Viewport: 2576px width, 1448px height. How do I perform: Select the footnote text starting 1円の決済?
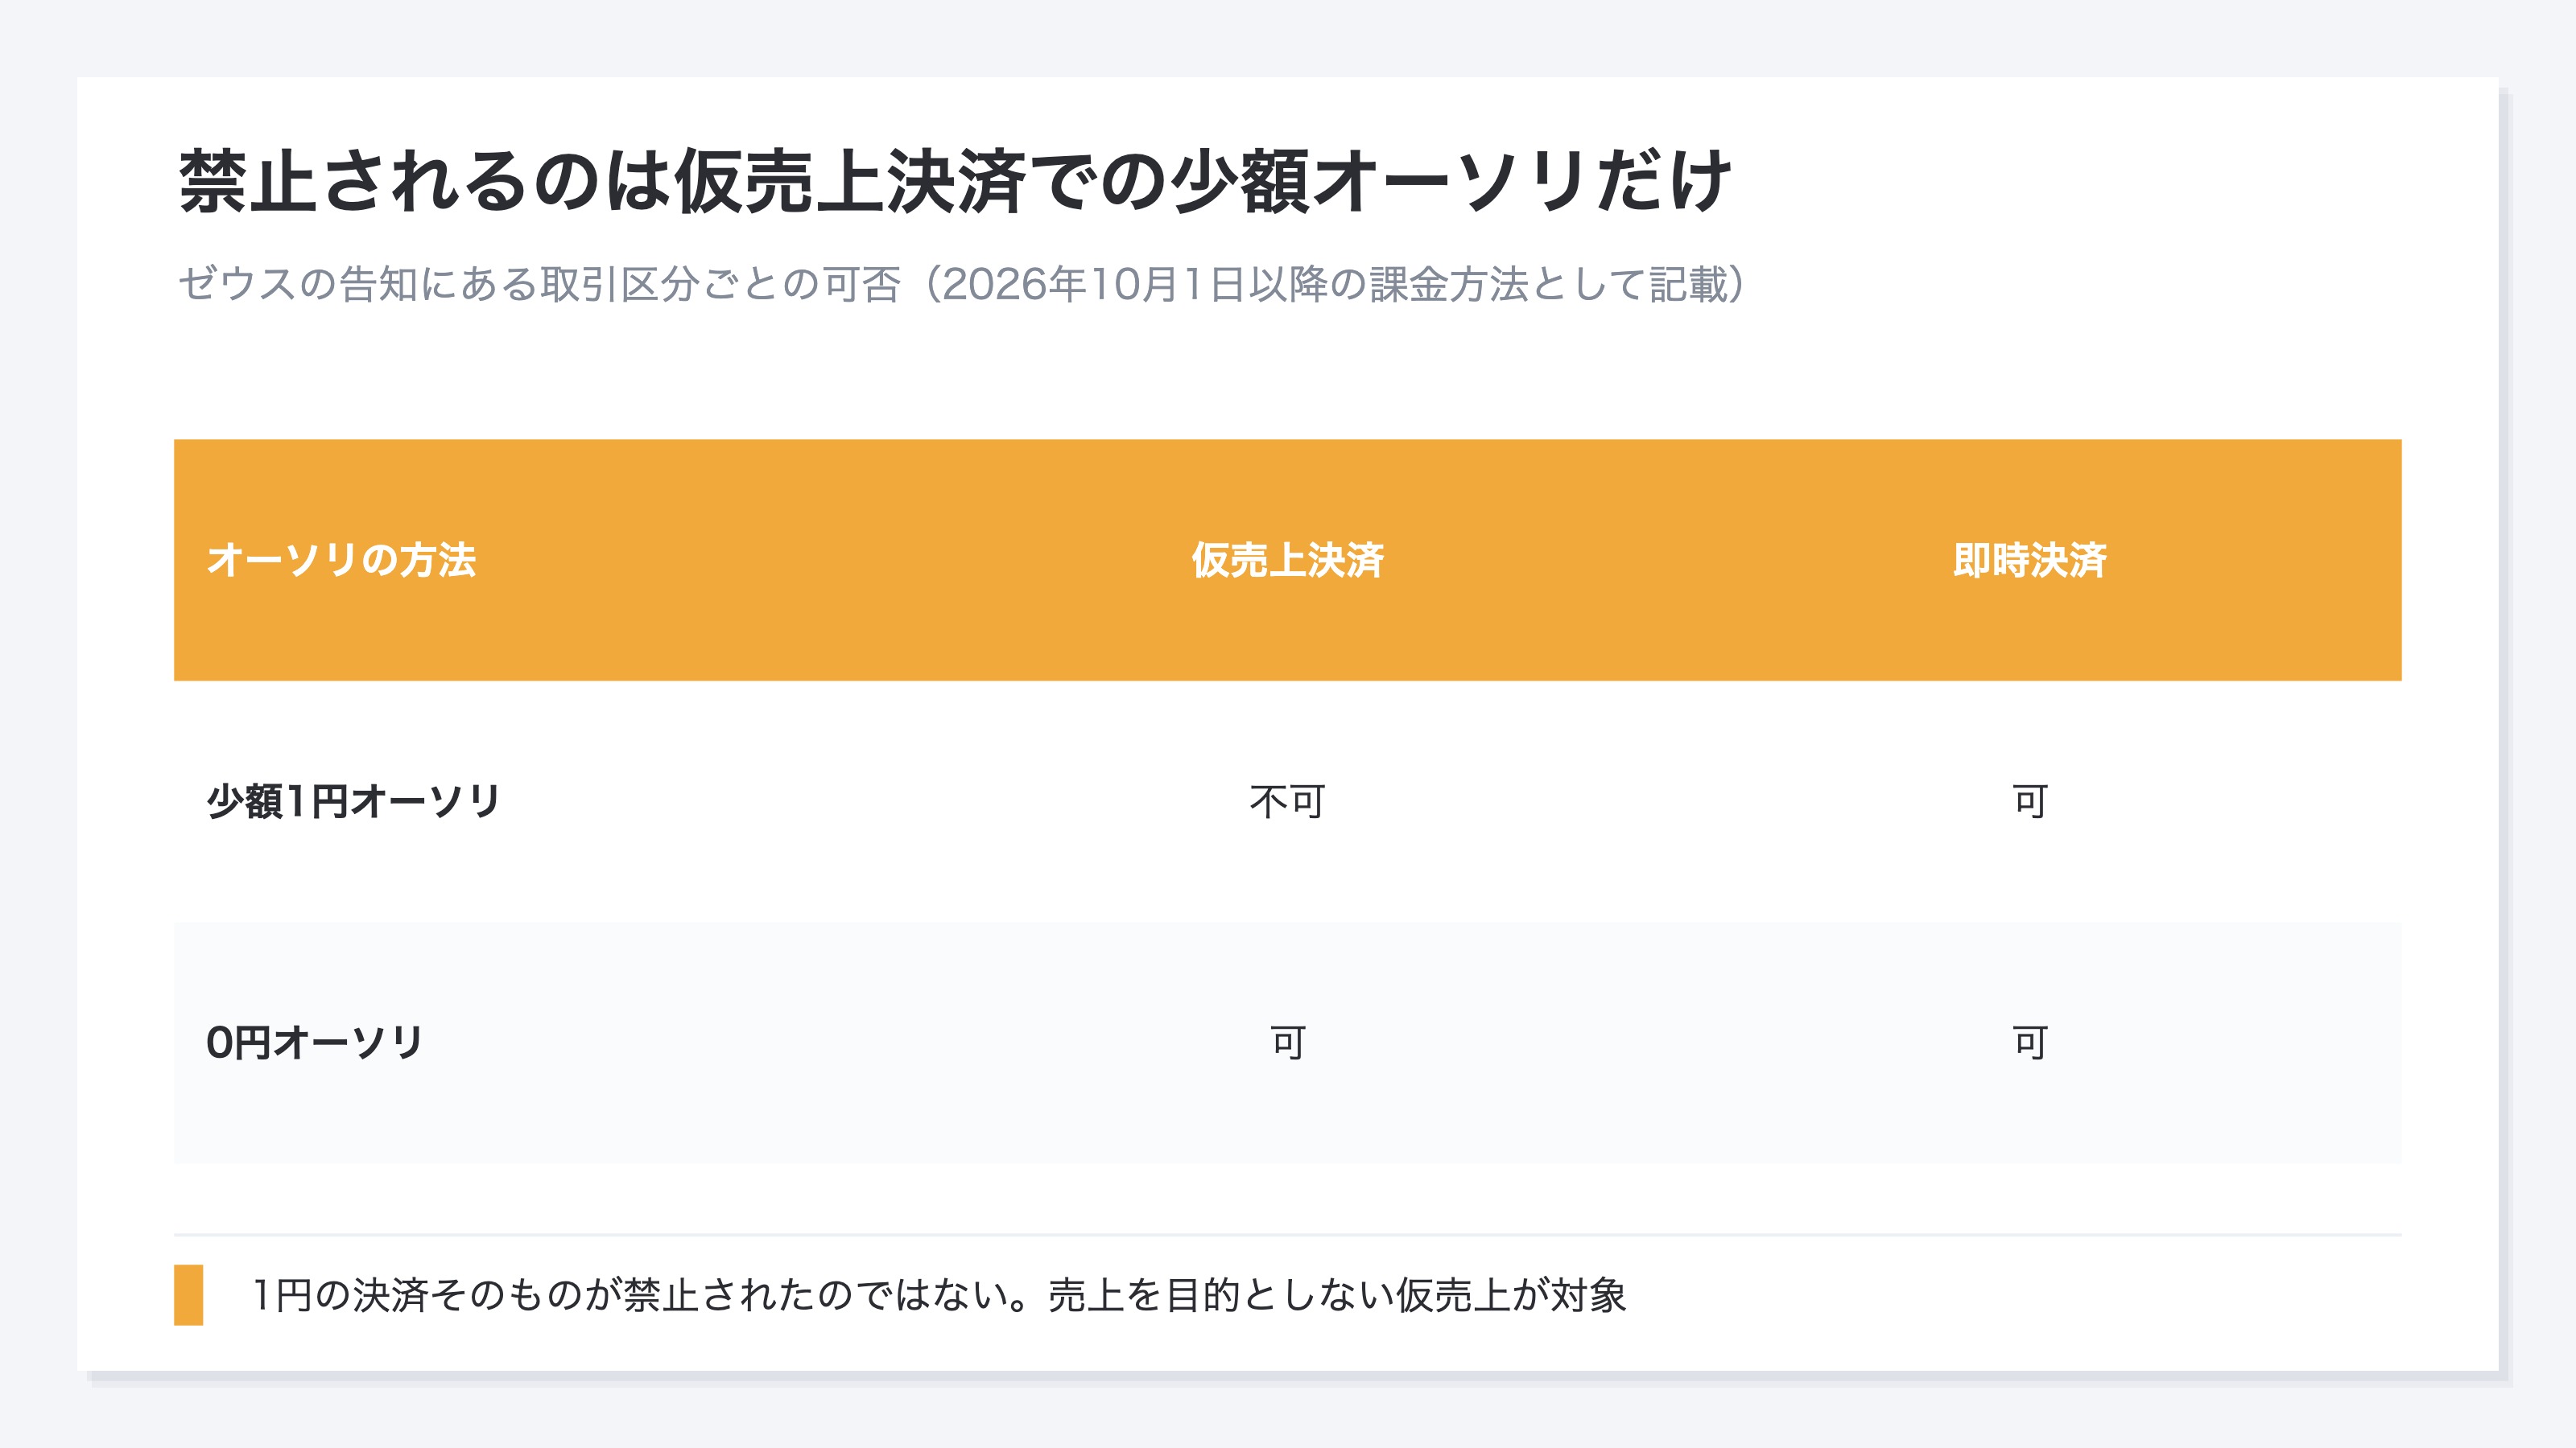(939, 1295)
